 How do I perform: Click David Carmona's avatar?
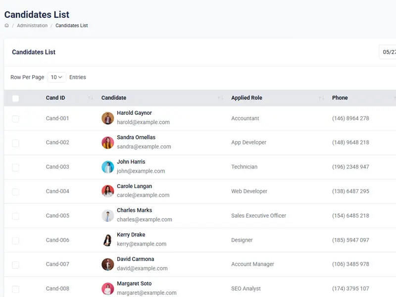[x=107, y=264]
